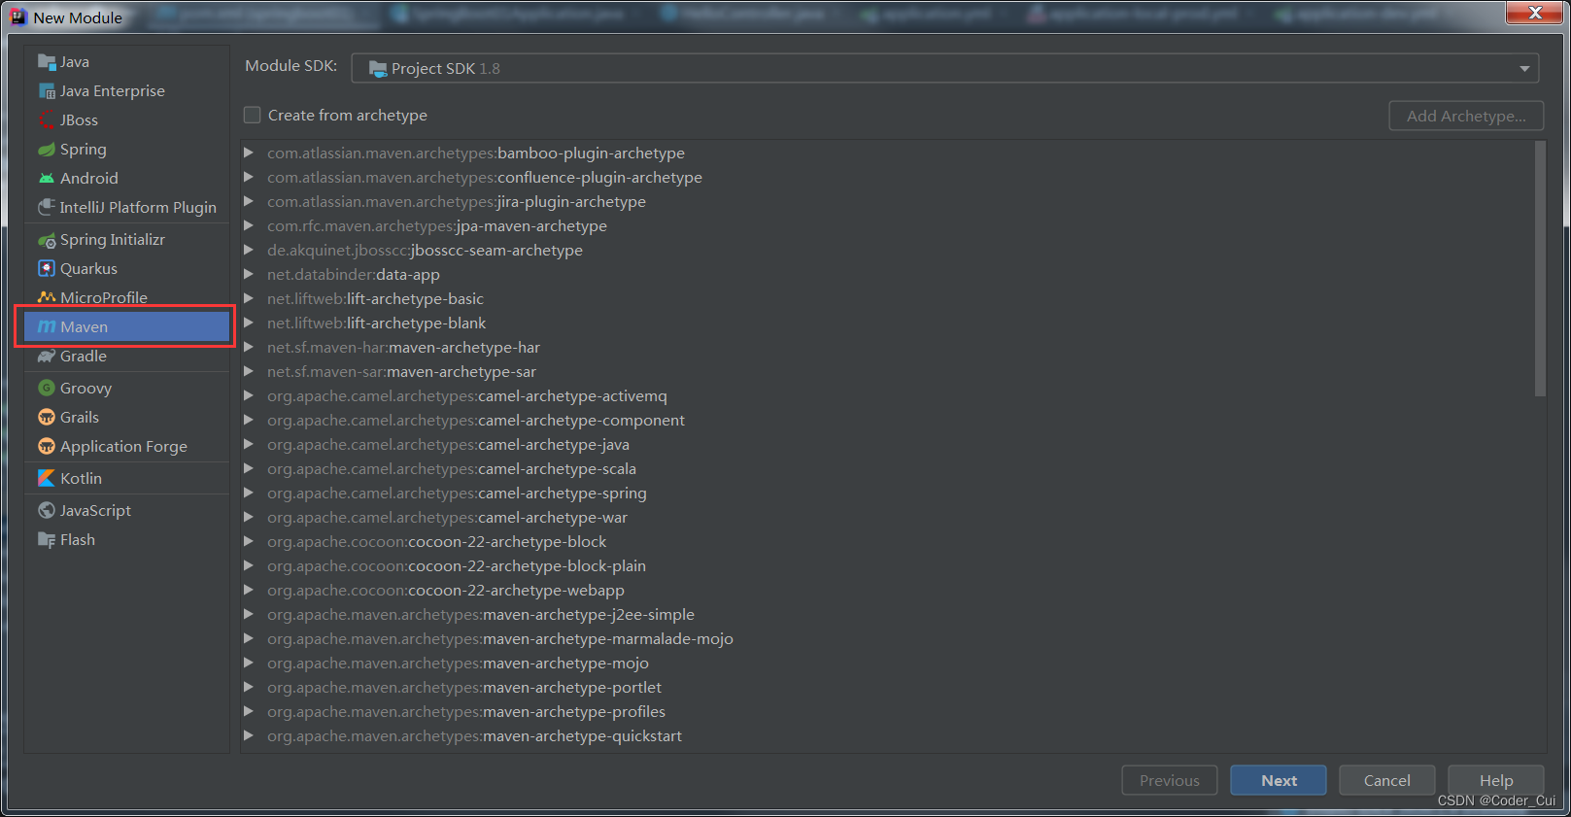Image resolution: width=1571 pixels, height=817 pixels.
Task: Expand jbosscc-seam-archetype entry
Action: (x=249, y=250)
